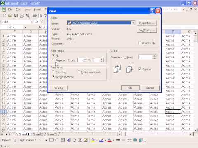Click the To page number field
The height and width of the screenshot is (148, 198).
pos(97,60)
